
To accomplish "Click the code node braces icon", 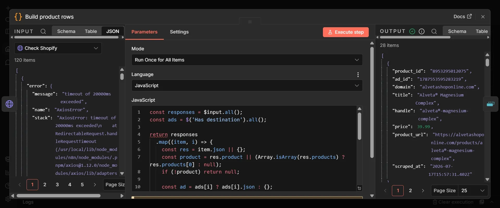I will pos(18,17).
